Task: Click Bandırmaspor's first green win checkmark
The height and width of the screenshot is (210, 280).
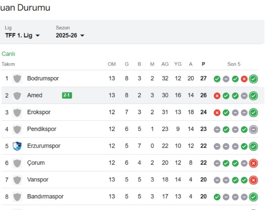Action: point(216,196)
